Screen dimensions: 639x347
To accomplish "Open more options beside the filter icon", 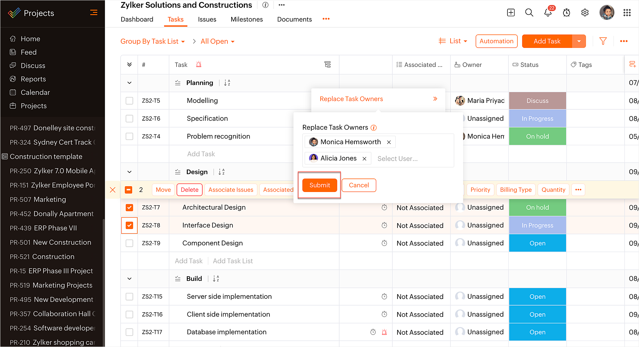I will 624,41.
